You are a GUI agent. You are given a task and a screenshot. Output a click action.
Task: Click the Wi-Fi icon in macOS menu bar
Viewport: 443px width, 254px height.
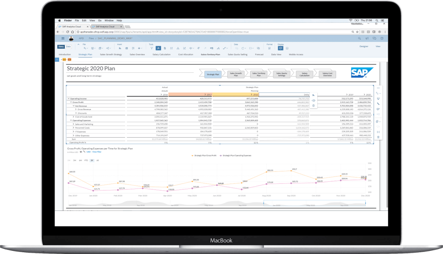click(350, 21)
